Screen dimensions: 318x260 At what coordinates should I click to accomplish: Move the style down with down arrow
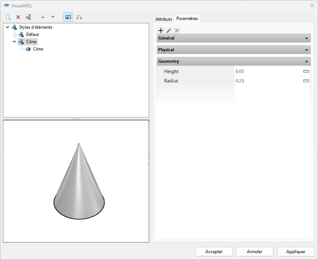point(53,17)
